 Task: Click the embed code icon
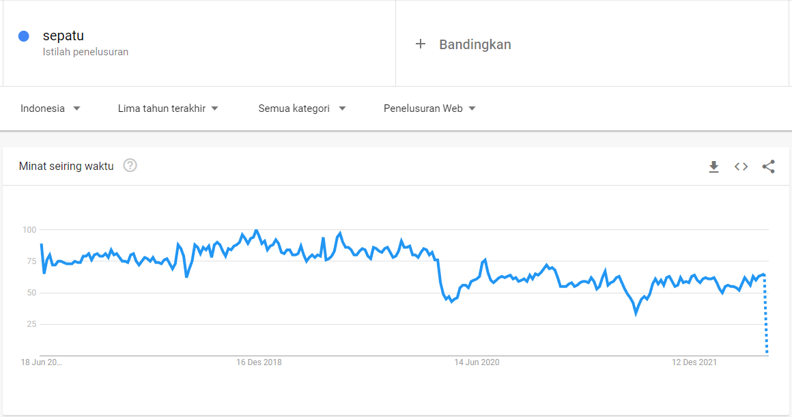tap(741, 167)
